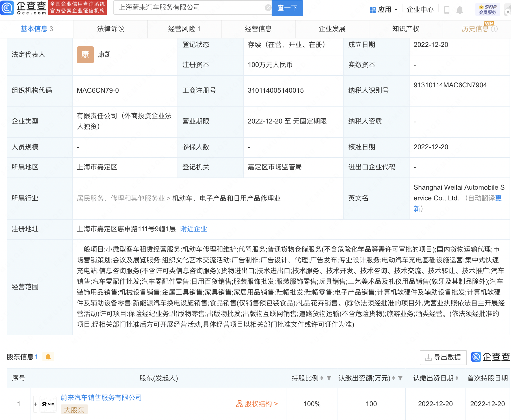
Task: Switch to 经营风险 tab
Action: 184,29
